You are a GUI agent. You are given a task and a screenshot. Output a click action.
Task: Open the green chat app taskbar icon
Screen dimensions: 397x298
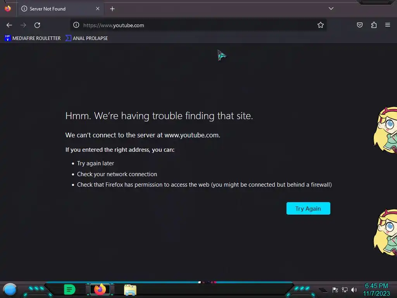point(70,289)
